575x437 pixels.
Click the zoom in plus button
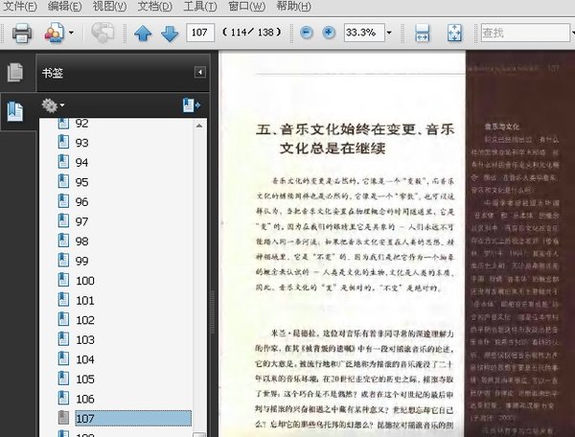tap(329, 33)
